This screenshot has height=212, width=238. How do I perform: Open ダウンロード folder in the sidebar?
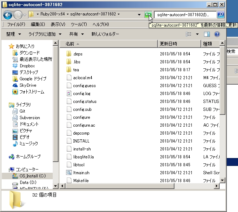point(26,53)
